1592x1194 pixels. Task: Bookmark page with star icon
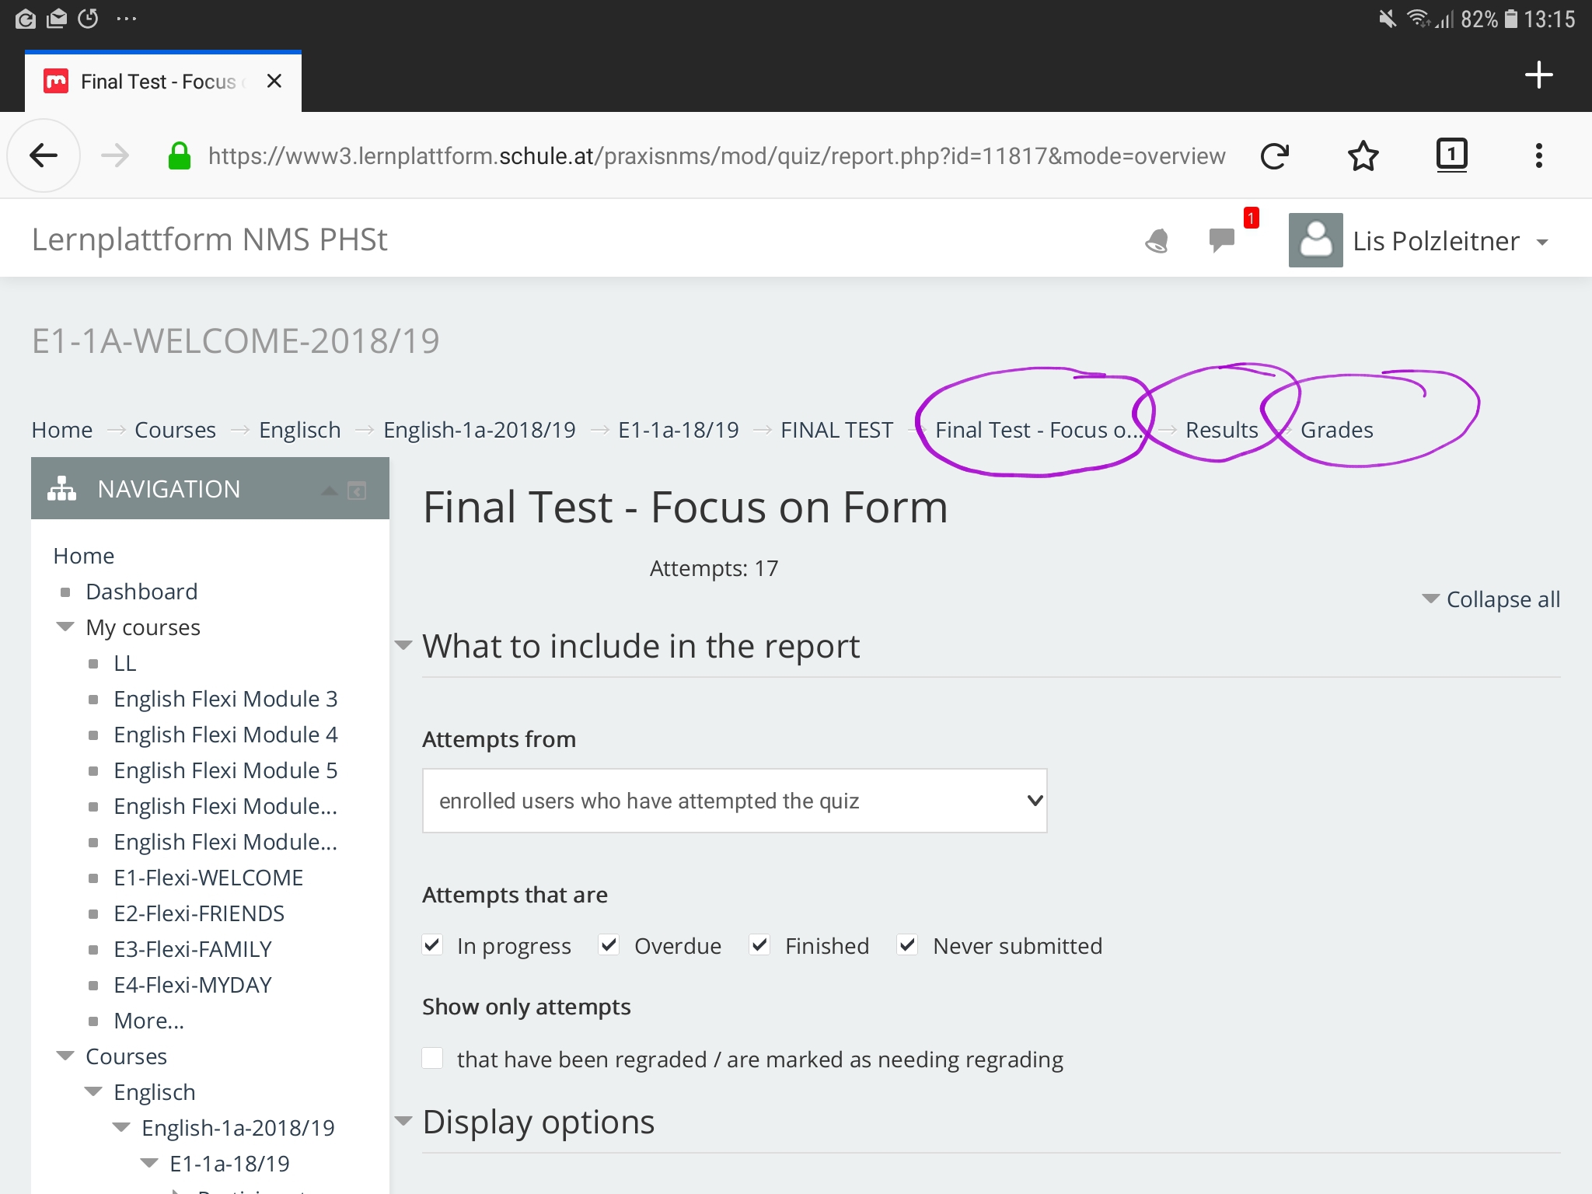[1363, 155]
